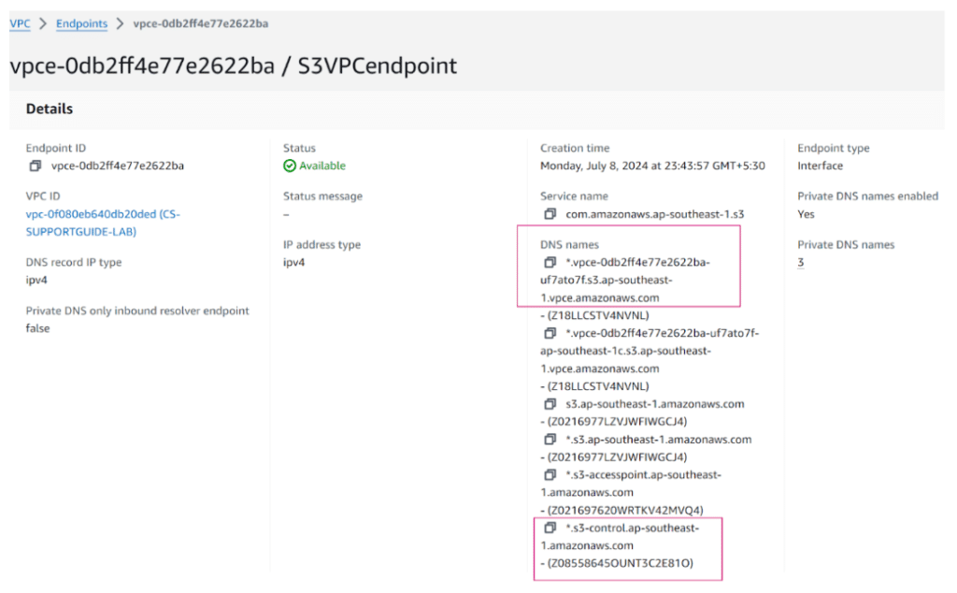
Task: Navigate to Endpoints breadcrumb link
Action: coord(81,23)
